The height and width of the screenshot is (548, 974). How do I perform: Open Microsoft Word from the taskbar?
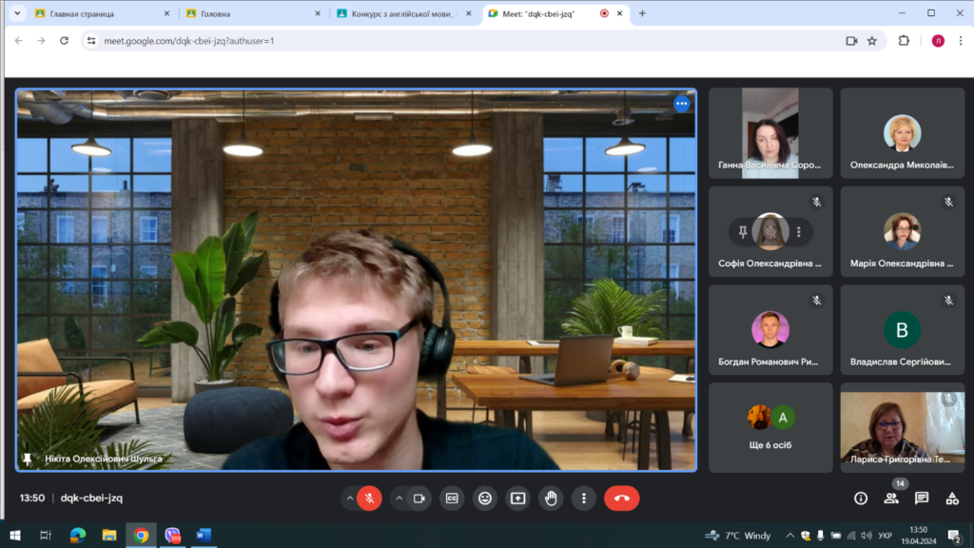pos(204,536)
